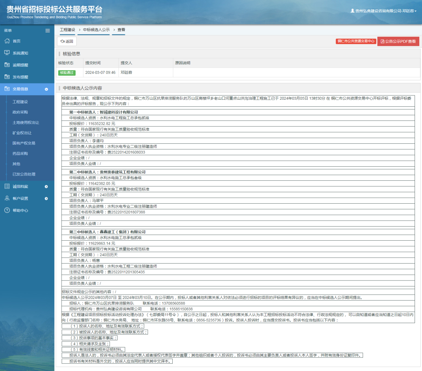
Task: Click the green 核验通过 status badge
Action: (67, 73)
